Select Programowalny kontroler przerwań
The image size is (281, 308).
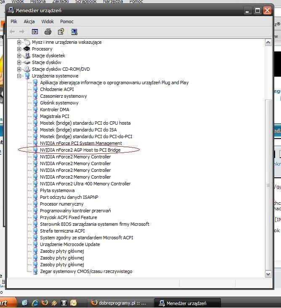coord(75,211)
